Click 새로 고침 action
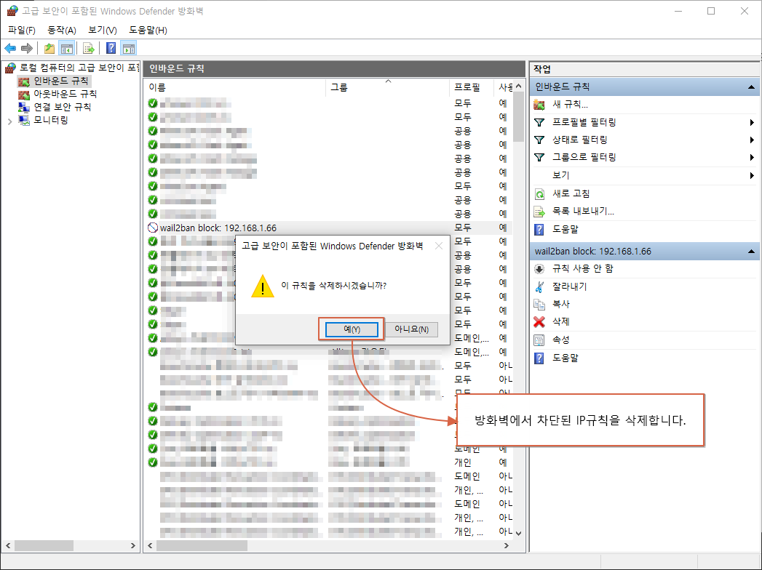Viewport: 762px width, 570px height. pos(571,193)
